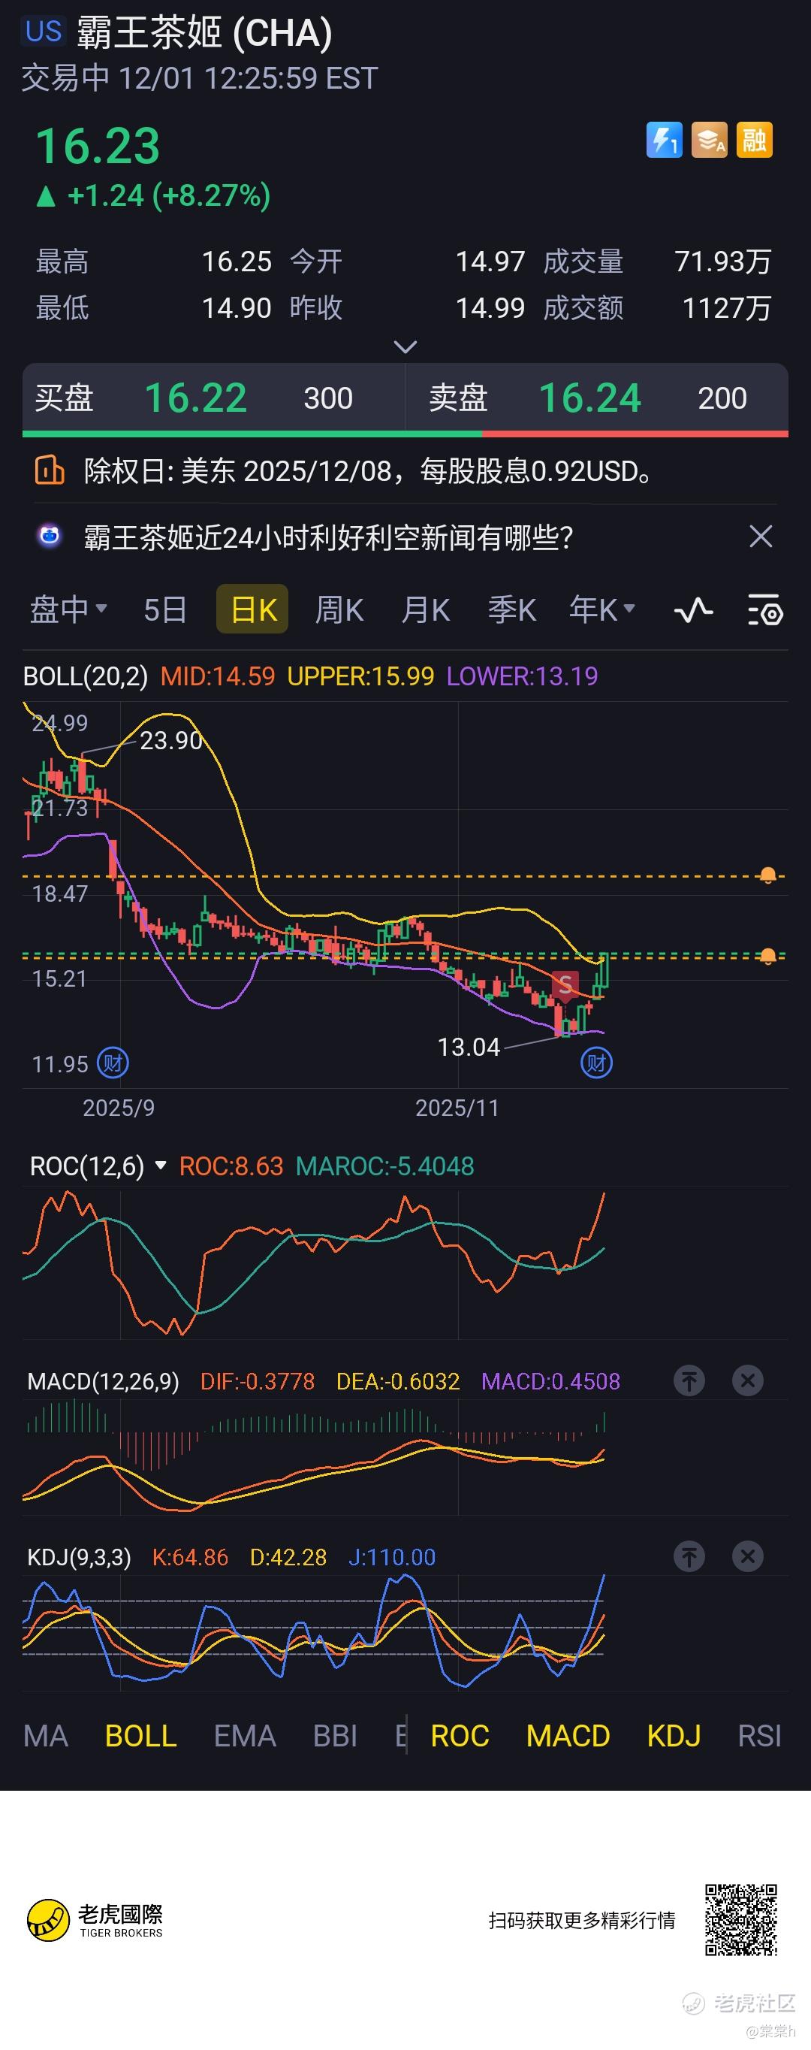Tap the 买盘 bid price 16.22
Viewport: 811px width, 2050px height.
195,398
